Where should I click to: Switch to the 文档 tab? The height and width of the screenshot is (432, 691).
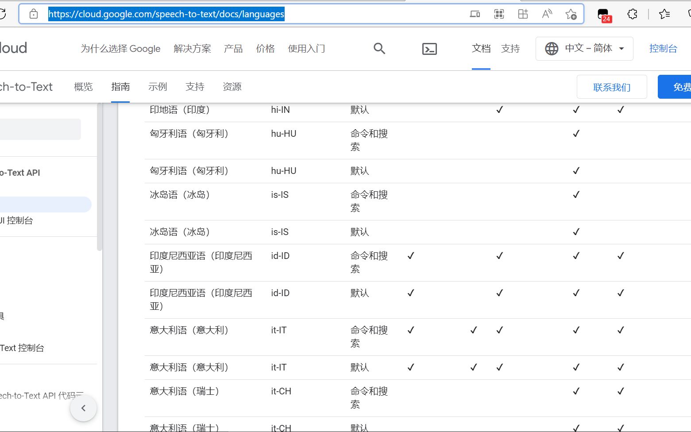point(481,48)
